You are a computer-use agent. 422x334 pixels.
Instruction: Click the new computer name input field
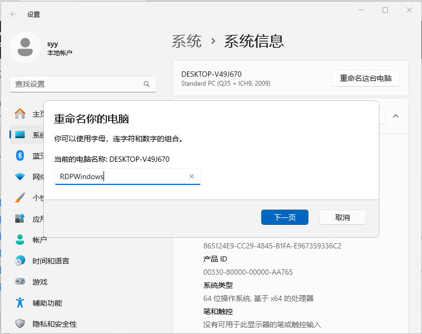[x=121, y=176]
